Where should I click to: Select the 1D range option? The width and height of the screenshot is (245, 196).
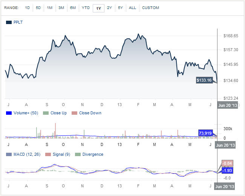point(27,8)
